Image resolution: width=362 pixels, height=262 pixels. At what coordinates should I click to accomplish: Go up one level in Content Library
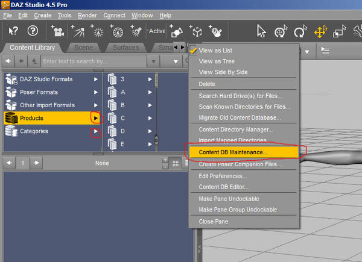coord(34,61)
